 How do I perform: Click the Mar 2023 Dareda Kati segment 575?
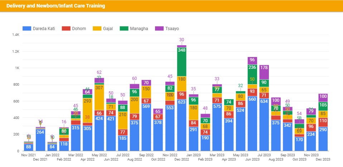click(x=217, y=127)
